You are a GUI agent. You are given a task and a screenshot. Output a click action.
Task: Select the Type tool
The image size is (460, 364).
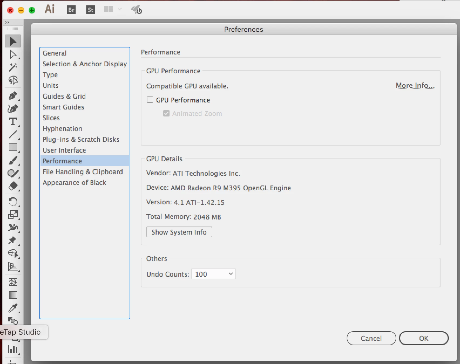tap(13, 122)
